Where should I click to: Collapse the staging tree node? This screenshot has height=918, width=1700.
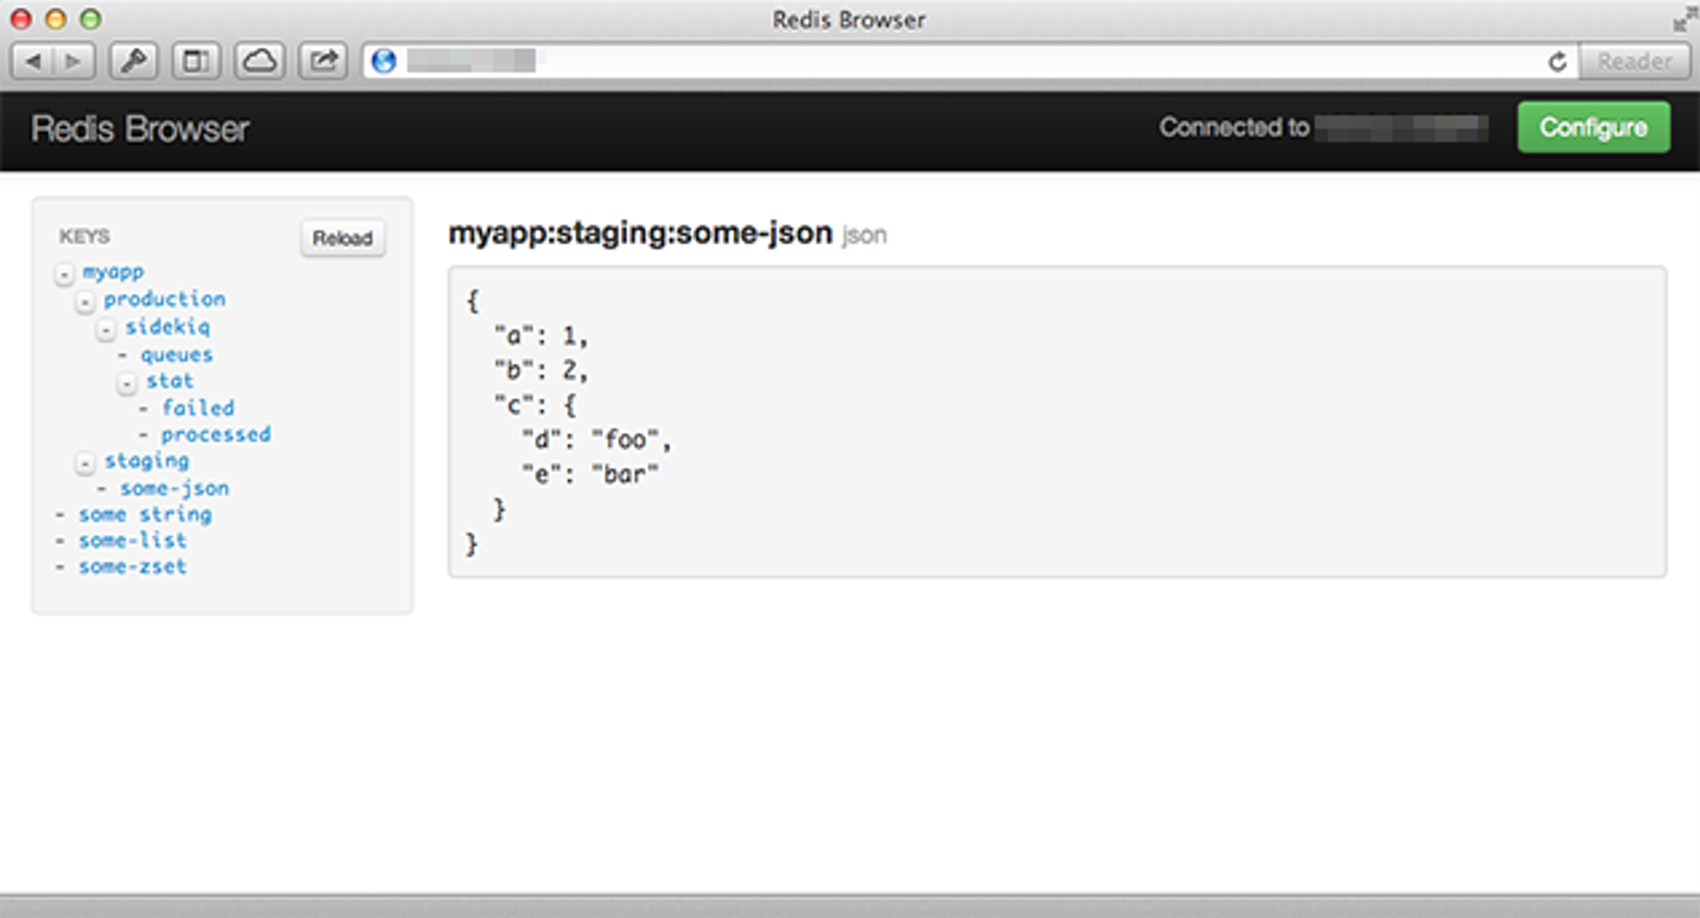point(85,463)
